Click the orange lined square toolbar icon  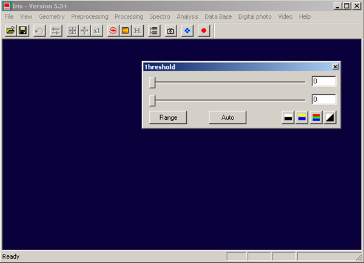tap(125, 31)
